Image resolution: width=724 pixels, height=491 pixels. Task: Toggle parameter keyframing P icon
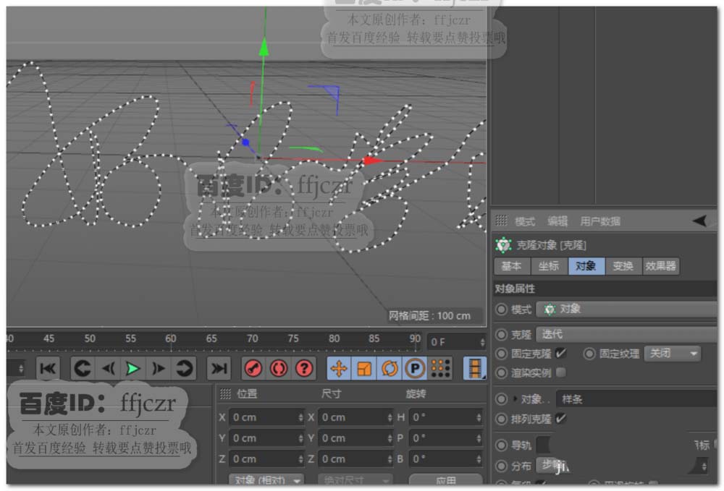click(x=415, y=368)
